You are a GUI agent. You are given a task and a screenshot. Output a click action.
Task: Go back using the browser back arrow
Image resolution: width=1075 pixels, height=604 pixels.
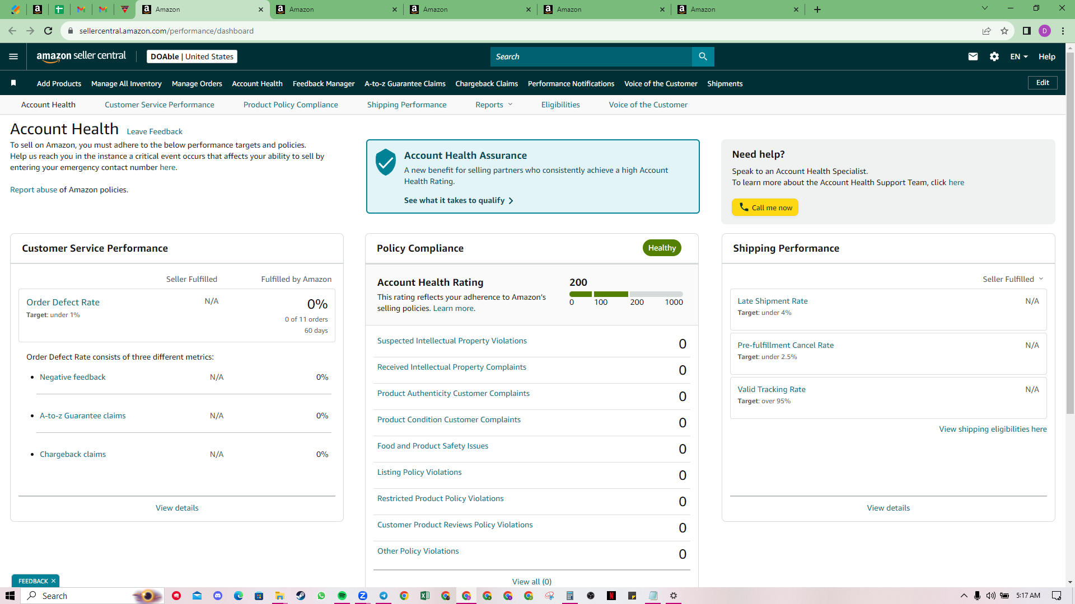(x=12, y=31)
